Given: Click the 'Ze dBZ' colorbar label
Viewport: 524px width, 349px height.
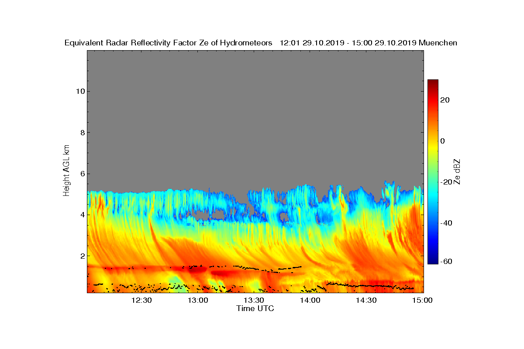Looking at the screenshot, I should point(457,171).
